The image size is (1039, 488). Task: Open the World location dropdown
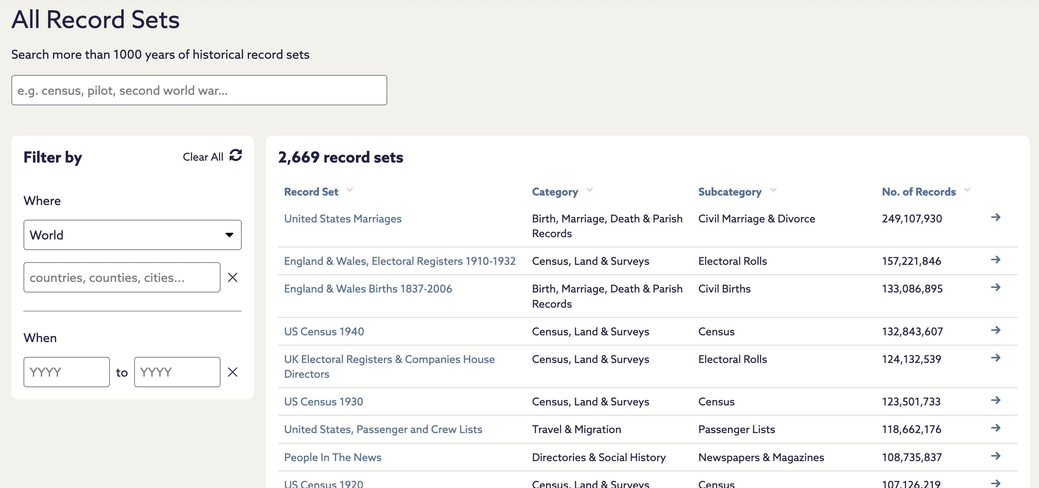[x=132, y=235]
